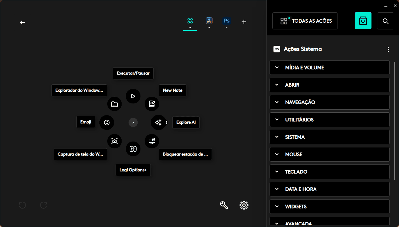
Task: Switch to the Photoshop profile tab
Action: pos(227,21)
